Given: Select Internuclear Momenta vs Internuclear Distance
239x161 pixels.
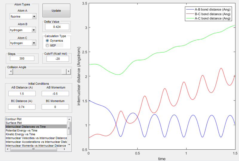Looking at the screenshot, I should pos(36,145).
